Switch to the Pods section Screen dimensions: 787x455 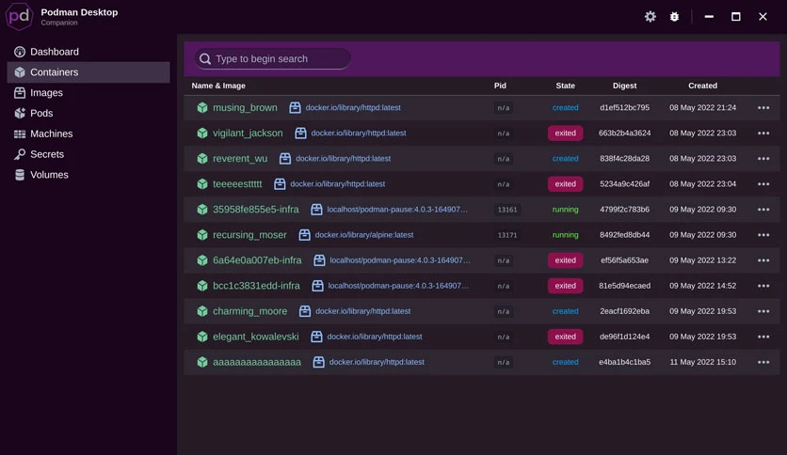pos(88,113)
